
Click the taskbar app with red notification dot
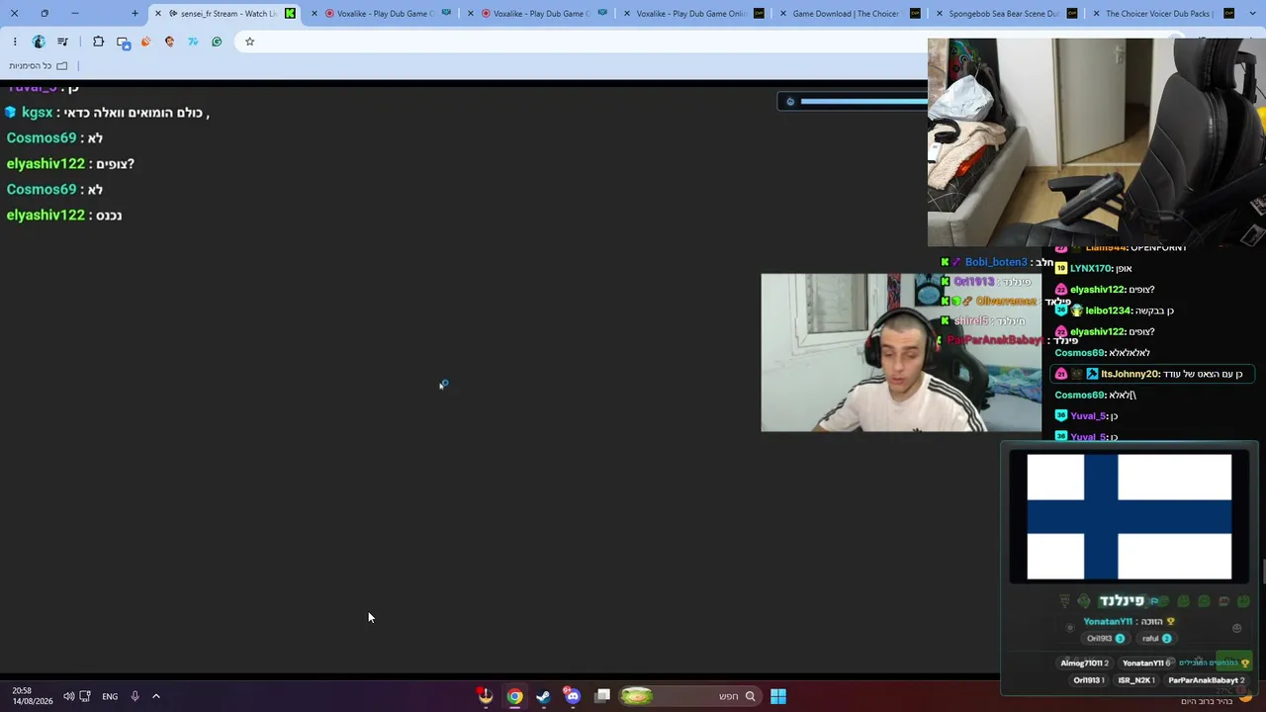pos(485,696)
